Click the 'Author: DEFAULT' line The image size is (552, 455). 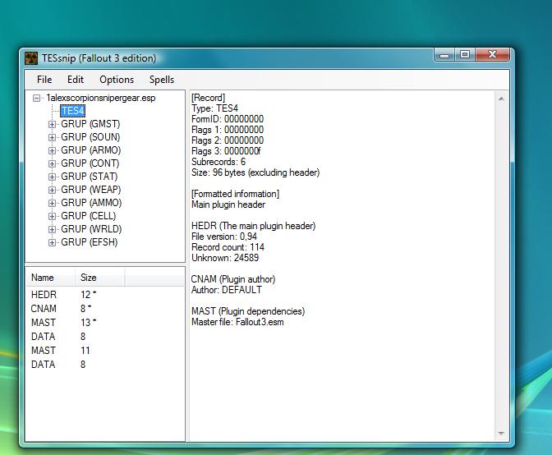(227, 290)
